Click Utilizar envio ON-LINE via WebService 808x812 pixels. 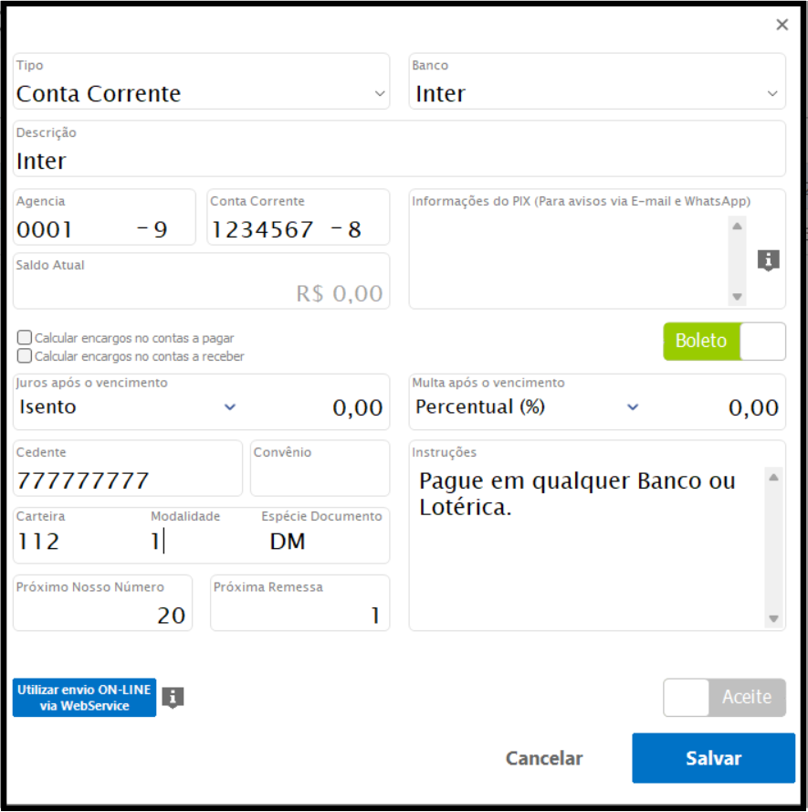pyautogui.click(x=85, y=698)
